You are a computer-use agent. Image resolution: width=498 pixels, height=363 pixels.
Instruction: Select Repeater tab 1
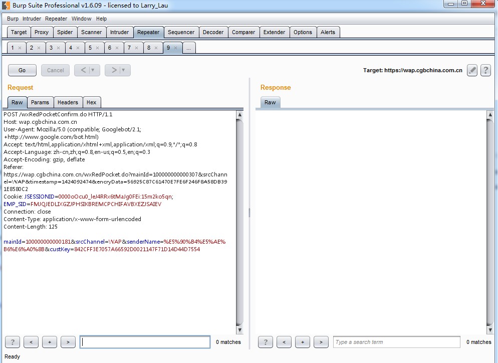pyautogui.click(x=13, y=48)
